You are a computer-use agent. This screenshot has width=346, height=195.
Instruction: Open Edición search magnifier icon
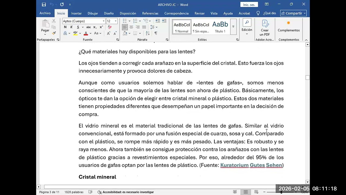(x=247, y=23)
